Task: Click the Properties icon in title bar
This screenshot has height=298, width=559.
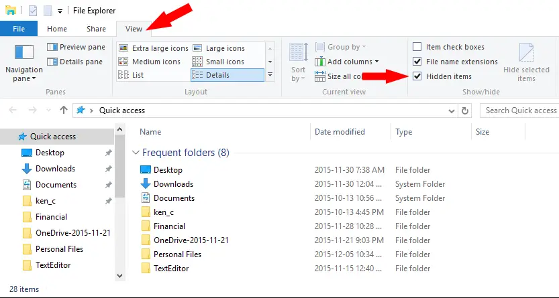Action: point(33,11)
